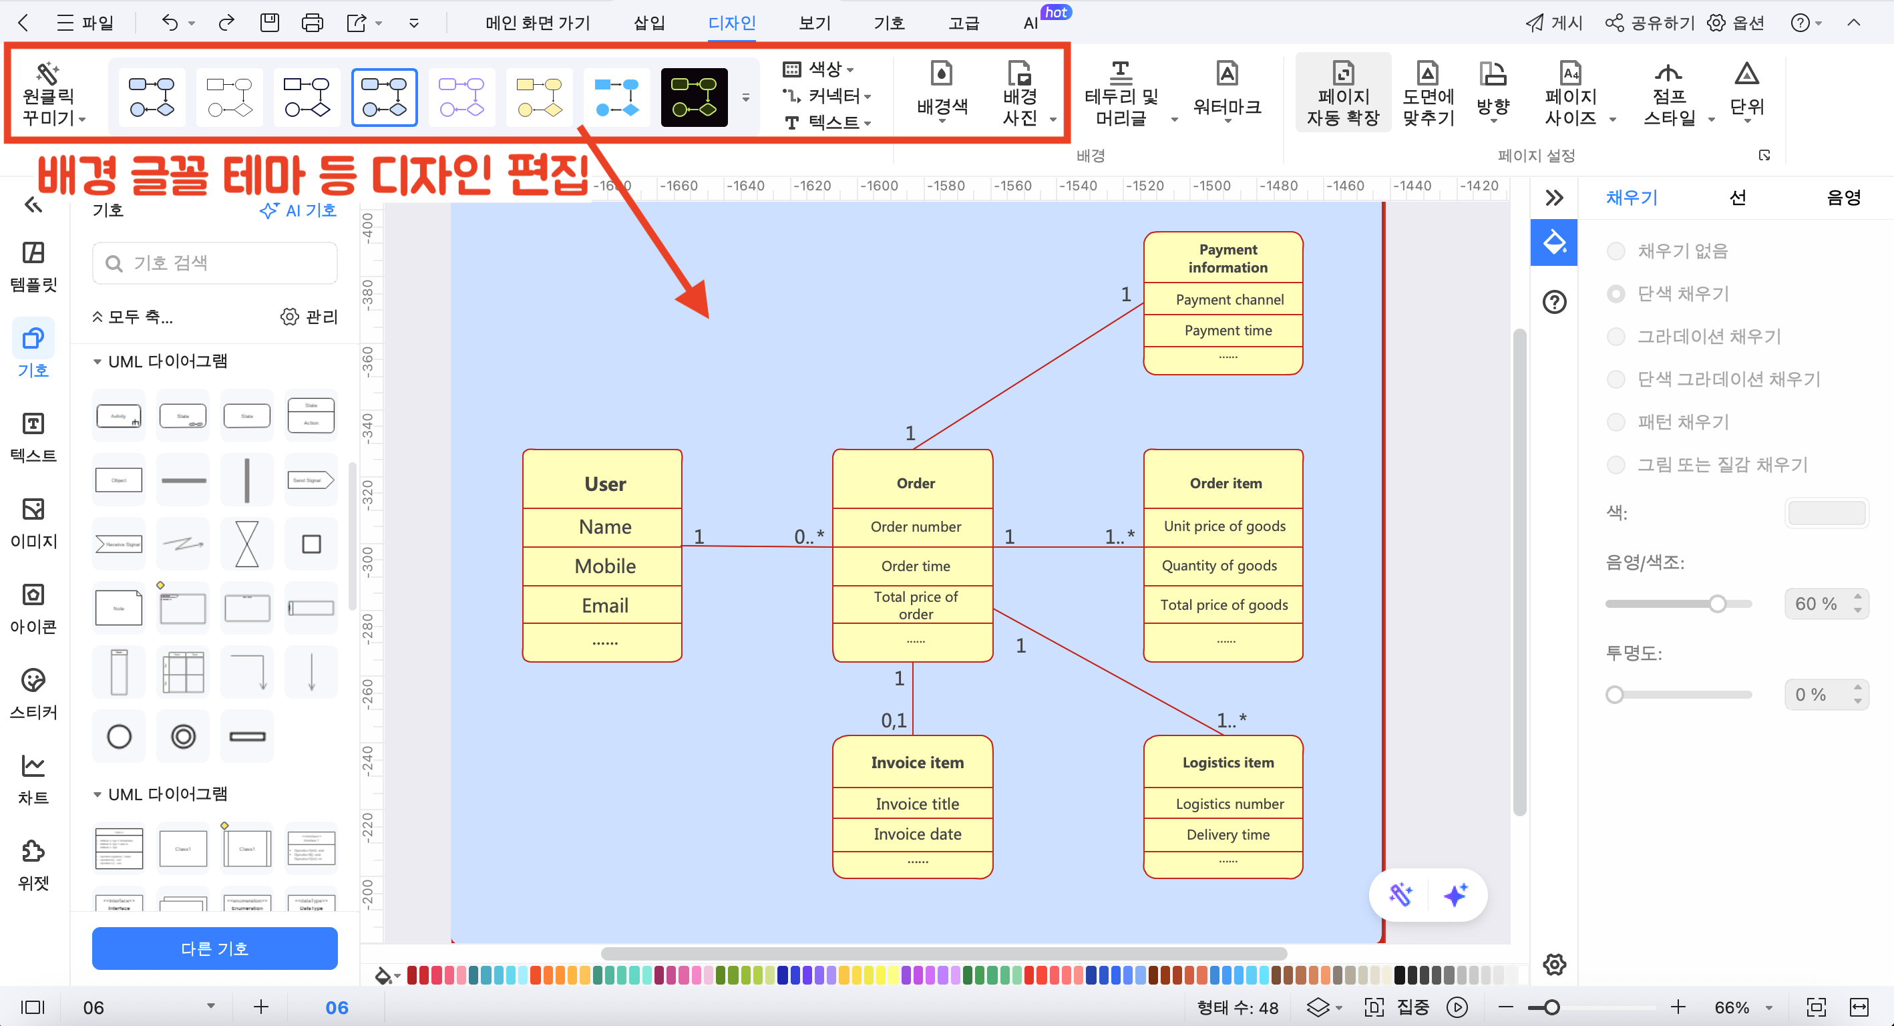The width and height of the screenshot is (1894, 1026).
Task: Open 배경 사진 background picture tool
Action: 1020,94
